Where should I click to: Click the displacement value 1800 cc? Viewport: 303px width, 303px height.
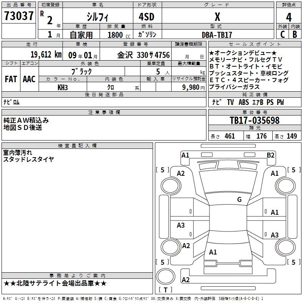coord(119,35)
